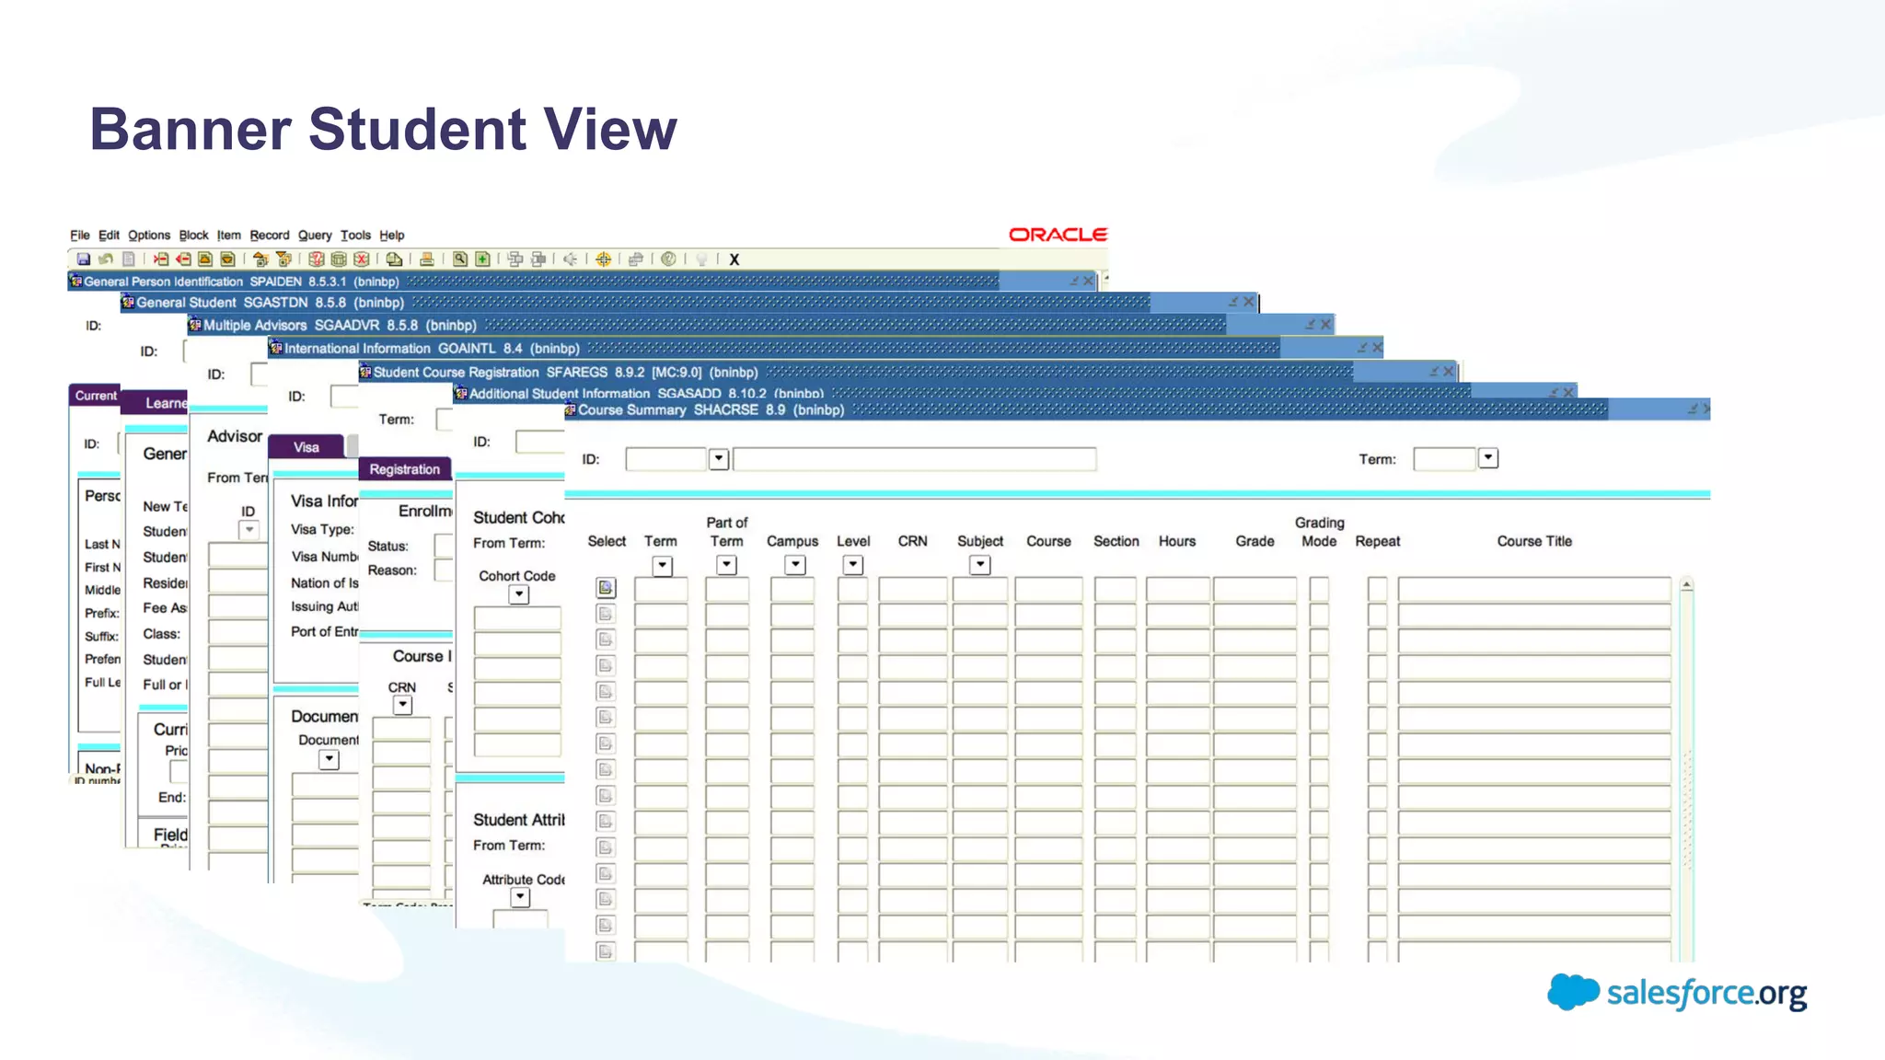Open the Campus column dropdown arrow
The width and height of the screenshot is (1885, 1060).
point(795,564)
